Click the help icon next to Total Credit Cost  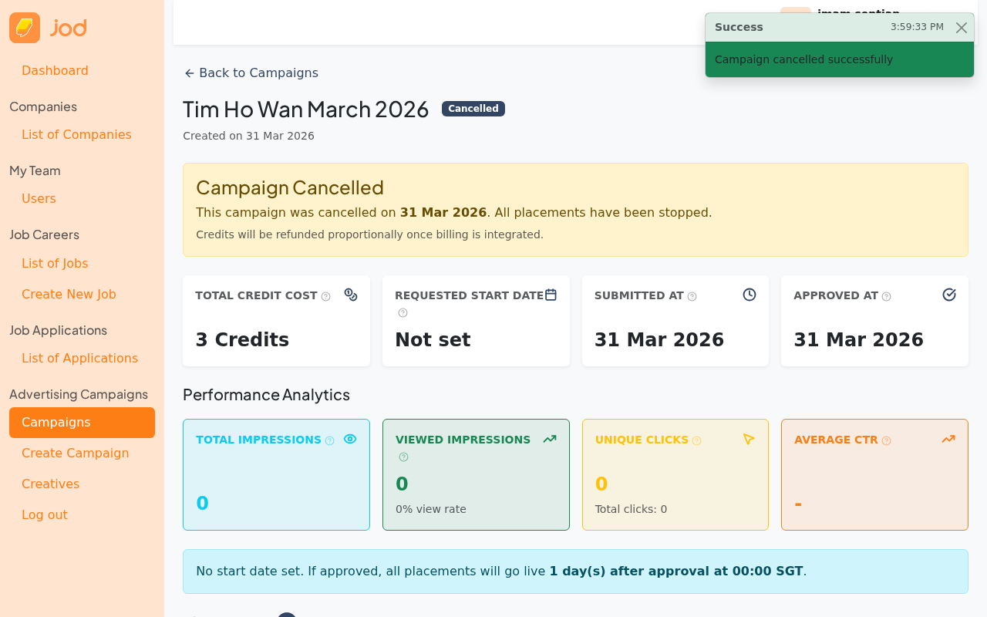click(x=326, y=295)
